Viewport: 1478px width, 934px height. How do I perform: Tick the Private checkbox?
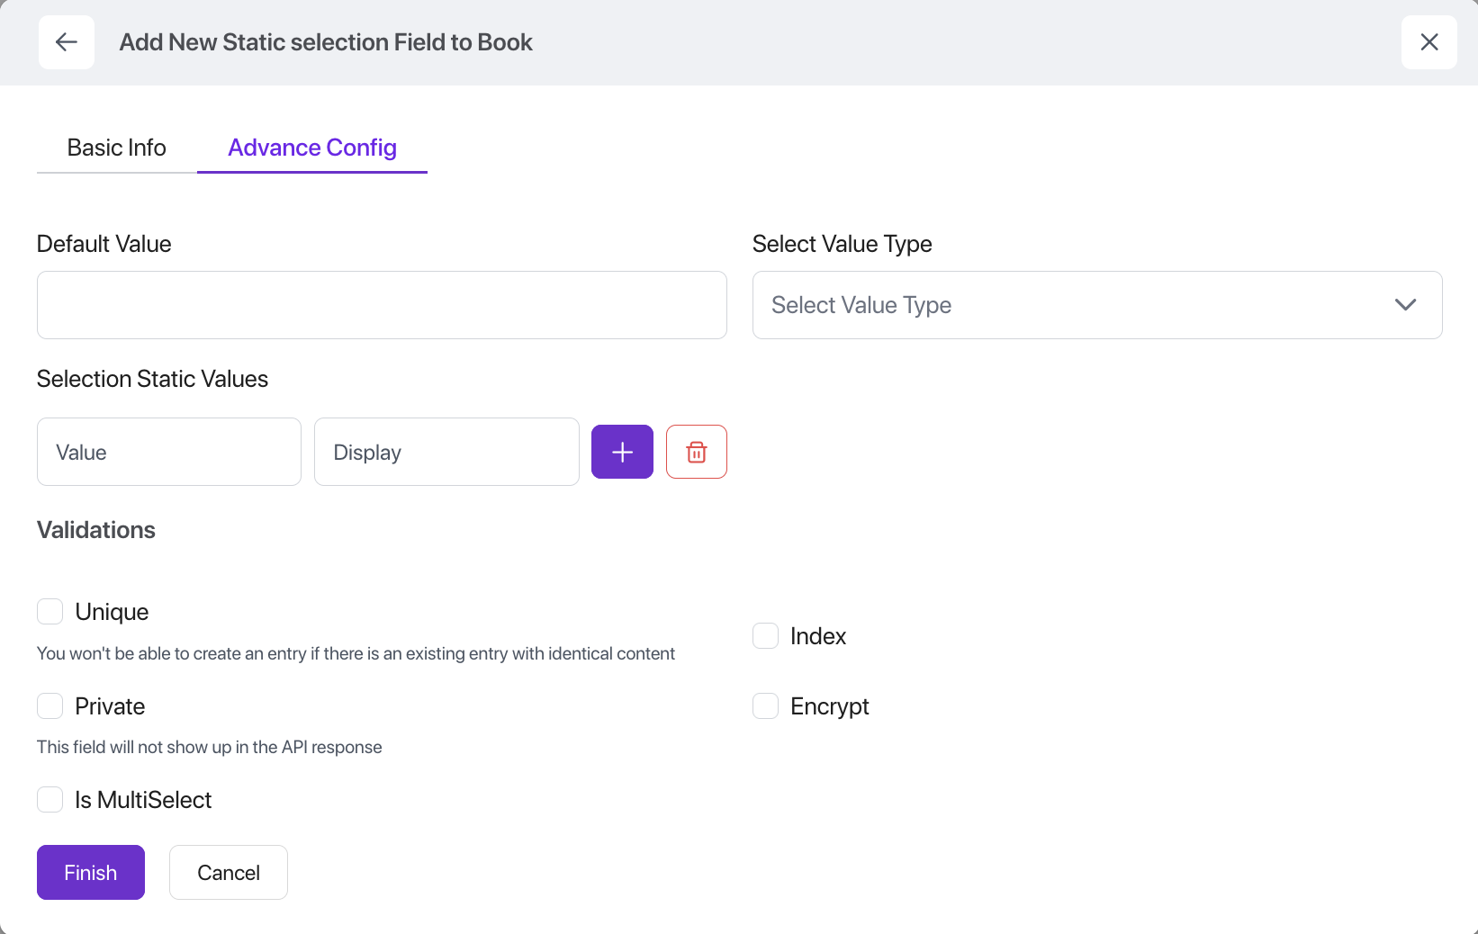point(50,706)
